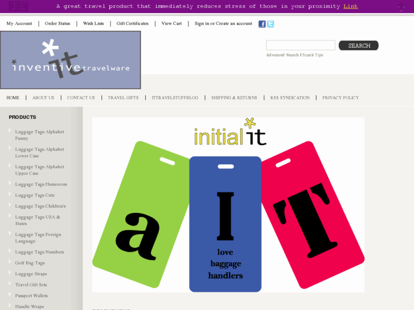Go to Gift Certificates
This screenshot has height=310, width=414.
(x=133, y=23)
